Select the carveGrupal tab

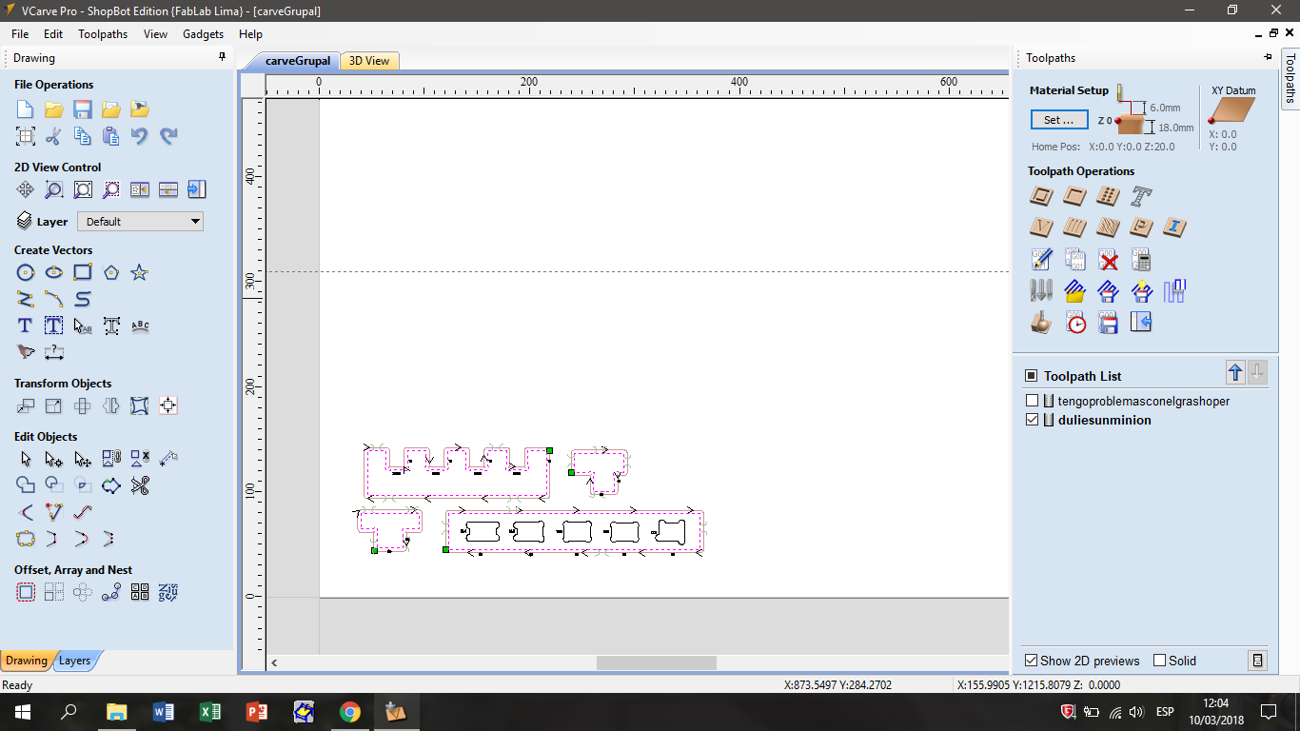click(x=298, y=61)
